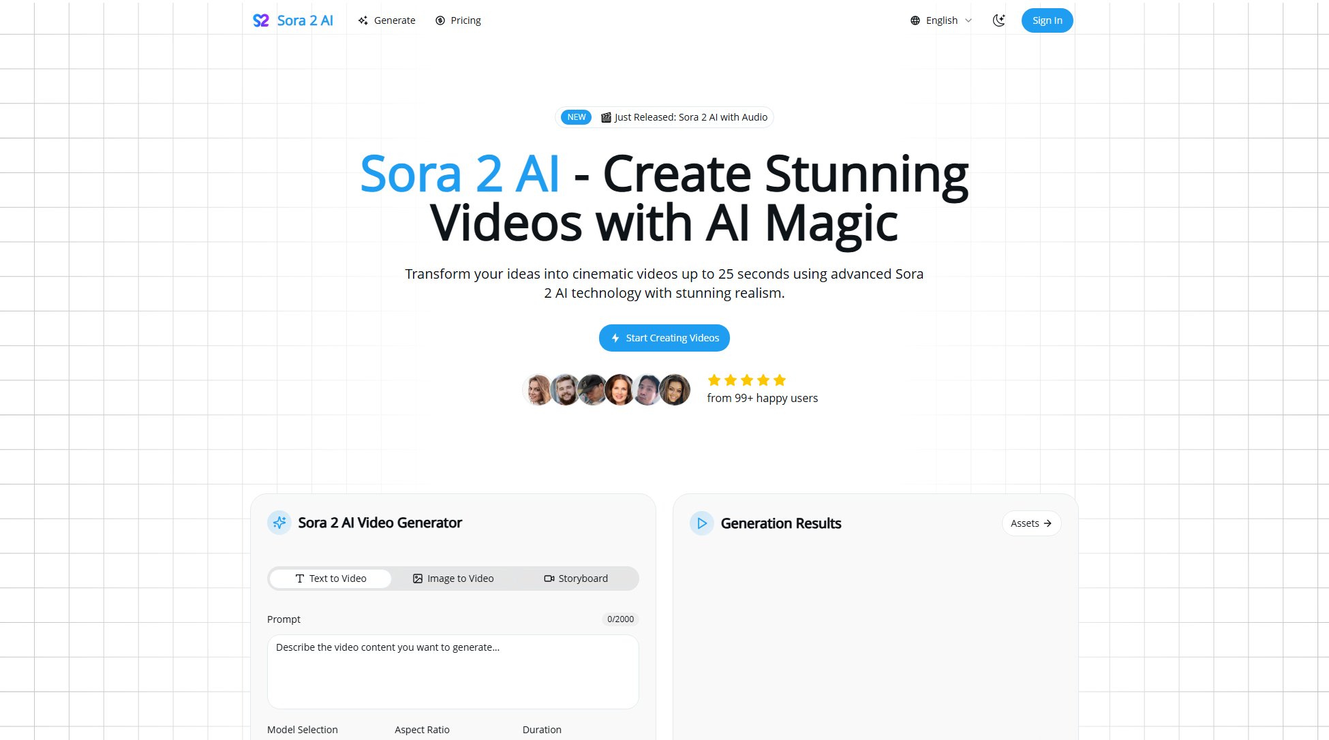Click the target icon beside Pricing

click(439, 20)
